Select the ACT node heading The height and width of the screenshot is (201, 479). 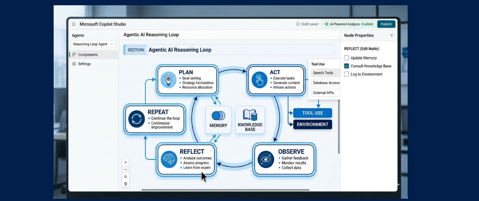coord(275,72)
